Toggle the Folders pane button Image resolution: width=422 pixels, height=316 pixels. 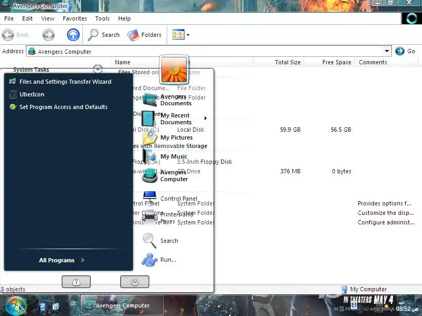[x=144, y=35]
